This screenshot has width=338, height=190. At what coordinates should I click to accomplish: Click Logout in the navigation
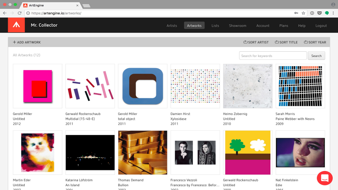coord(321,25)
